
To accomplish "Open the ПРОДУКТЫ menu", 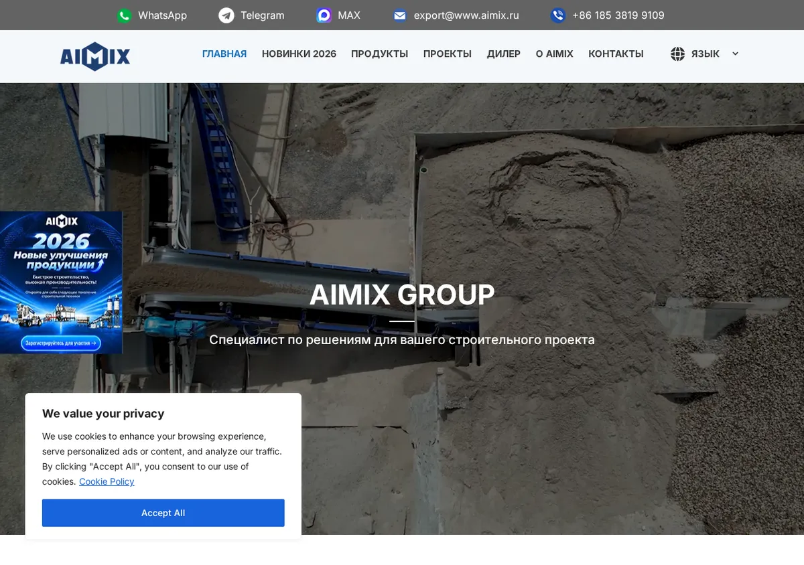I will click(379, 54).
